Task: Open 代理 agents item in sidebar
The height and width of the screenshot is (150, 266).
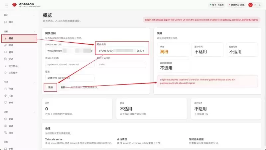Action: [x=19, y=89]
